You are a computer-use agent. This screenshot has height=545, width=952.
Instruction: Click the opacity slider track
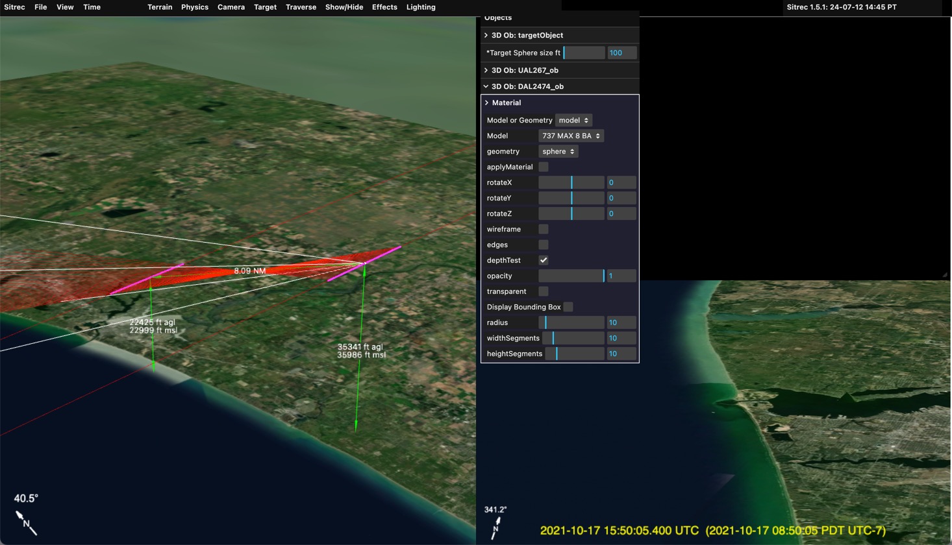pyautogui.click(x=571, y=276)
